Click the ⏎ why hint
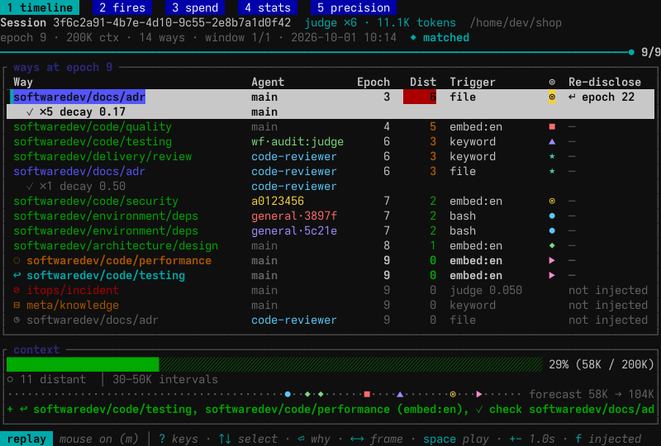 pos(314,439)
